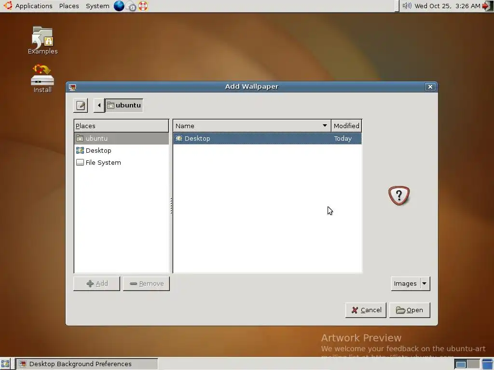This screenshot has width=494, height=370.
Task: Open the Applications menu
Action: (x=34, y=6)
